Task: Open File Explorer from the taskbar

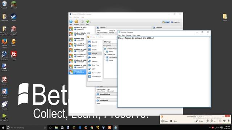Action: pyautogui.click(x=56, y=127)
